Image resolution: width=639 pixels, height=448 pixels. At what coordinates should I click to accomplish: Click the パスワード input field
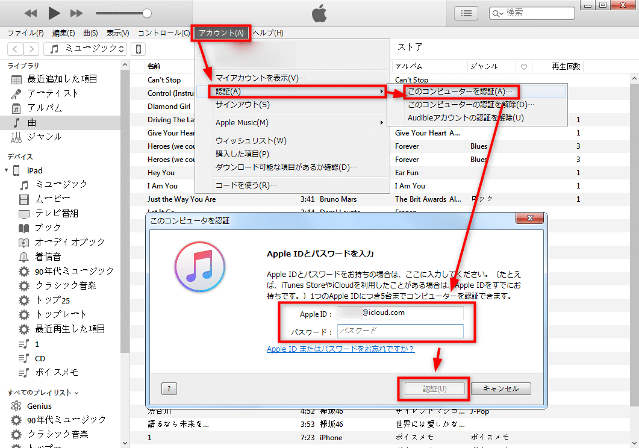click(401, 331)
